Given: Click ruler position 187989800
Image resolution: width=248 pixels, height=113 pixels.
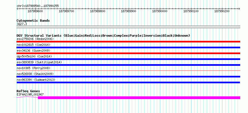Looking at the screenshot, I should coord(98,11).
